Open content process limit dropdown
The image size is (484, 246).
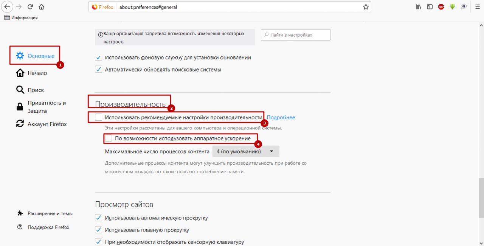click(x=246, y=151)
